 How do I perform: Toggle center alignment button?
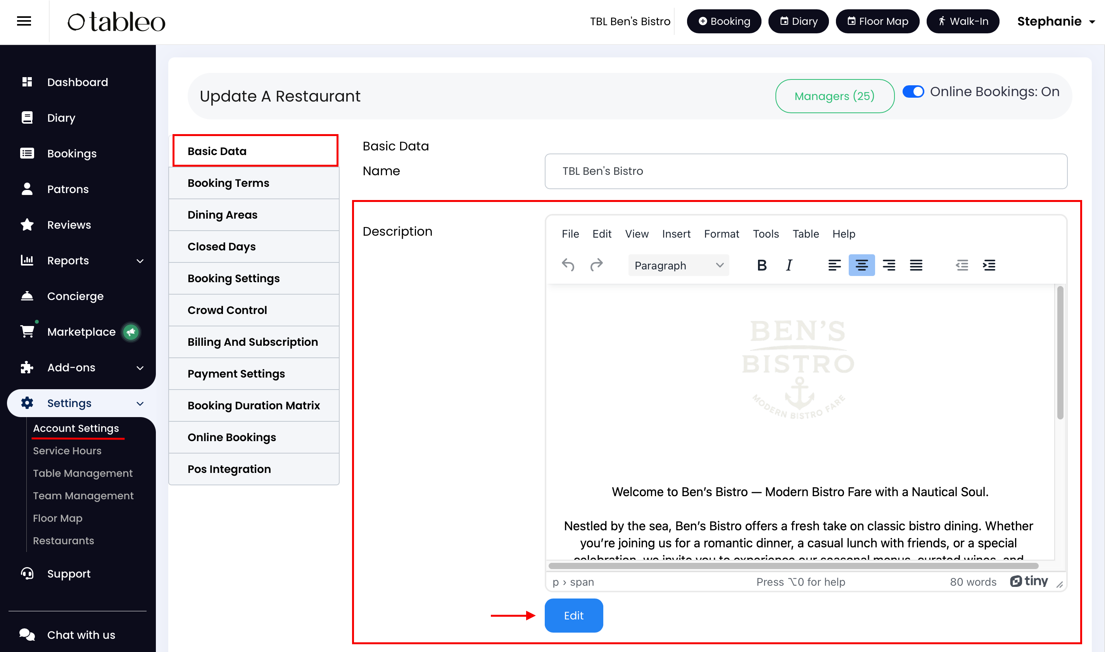coord(861,265)
